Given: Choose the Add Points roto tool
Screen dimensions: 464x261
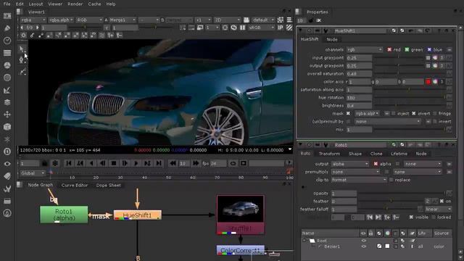Looking at the screenshot, I should click(x=22, y=60).
